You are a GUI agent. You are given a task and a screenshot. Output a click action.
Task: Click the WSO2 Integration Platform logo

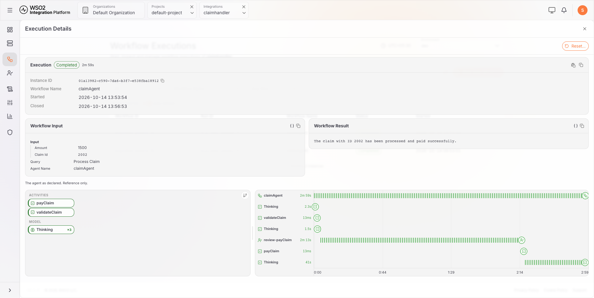45,10
